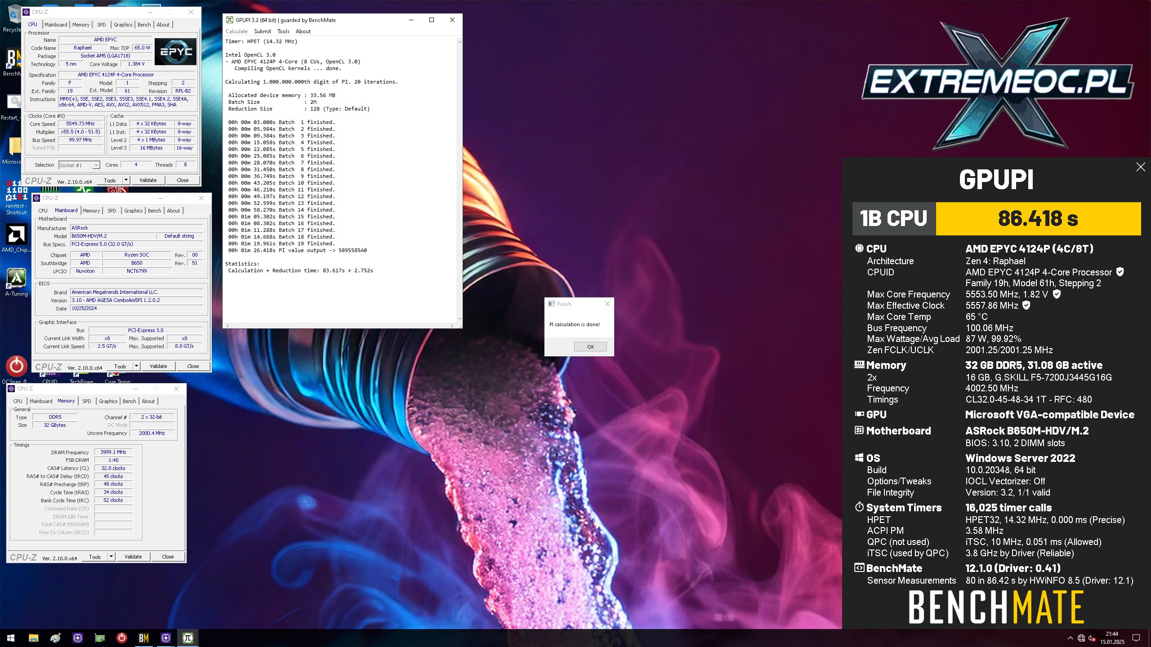
Task: Click Close button in Memory CPU-Z window
Action: click(168, 557)
